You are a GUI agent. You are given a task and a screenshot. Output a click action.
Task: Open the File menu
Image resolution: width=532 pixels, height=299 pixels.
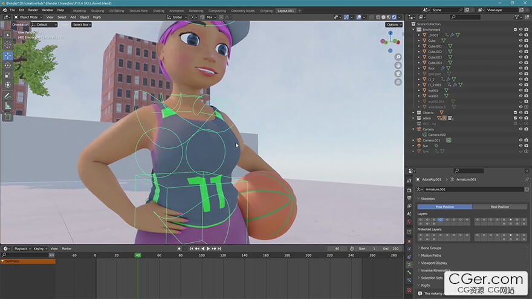click(12, 10)
